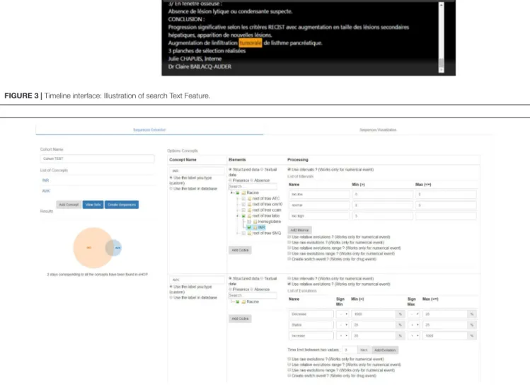Click the Create Sequences button

(122, 205)
